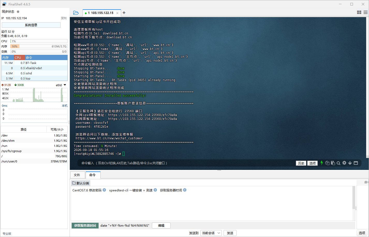
Task: Click the 路径 column header
Action: coord(24,129)
